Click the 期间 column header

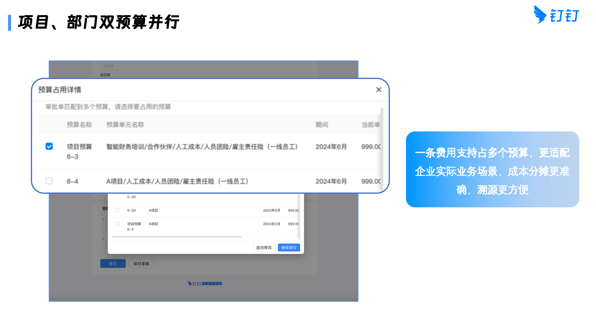(x=322, y=125)
